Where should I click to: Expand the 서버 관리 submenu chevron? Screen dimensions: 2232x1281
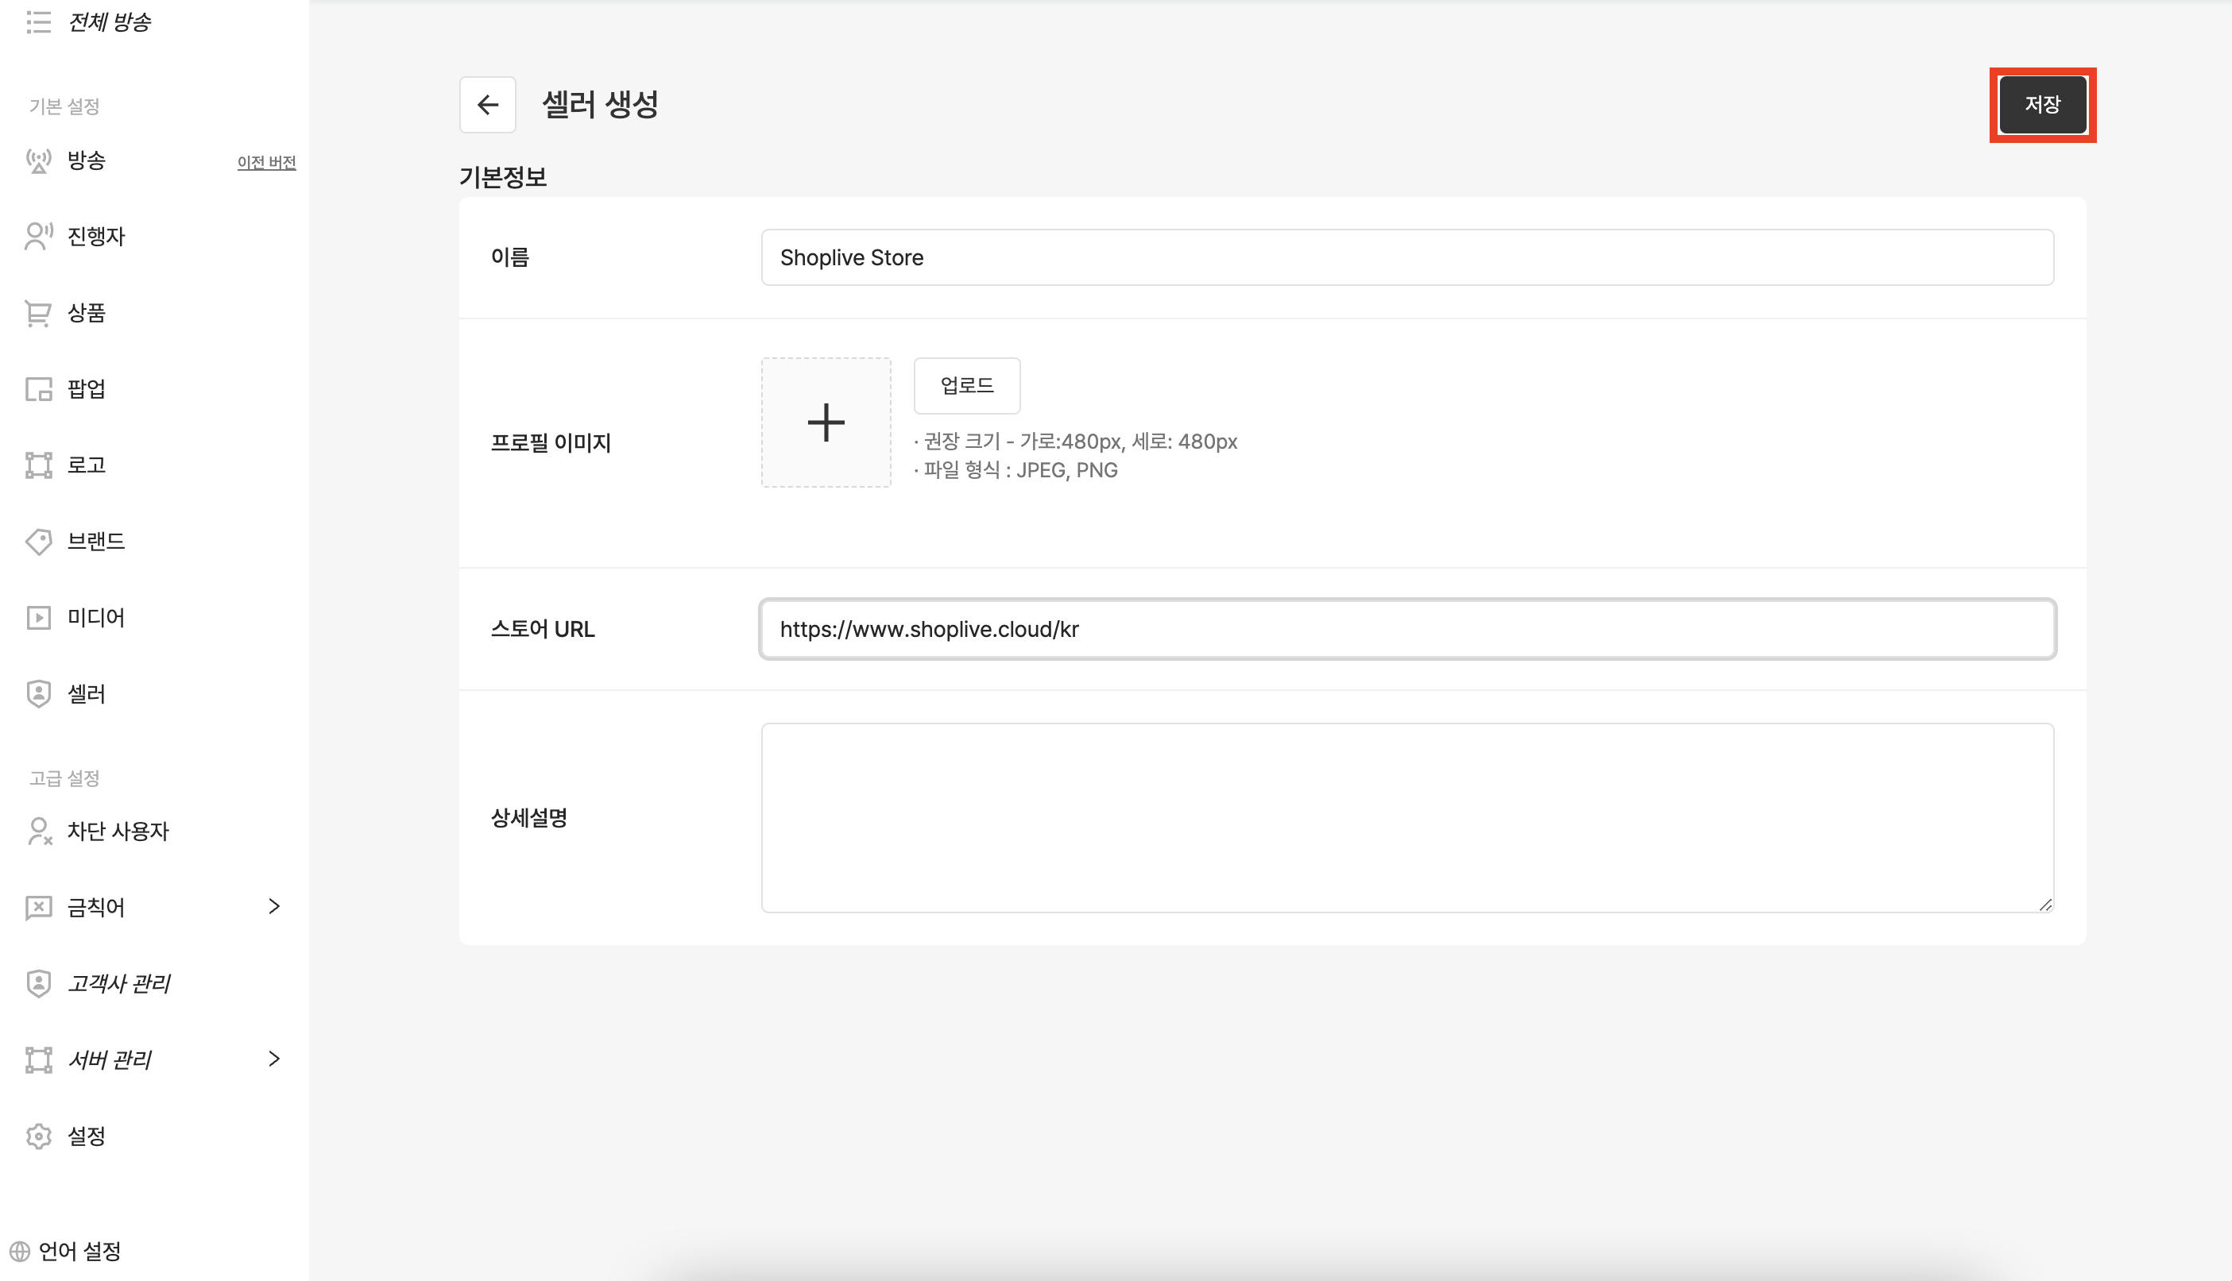pyautogui.click(x=273, y=1059)
